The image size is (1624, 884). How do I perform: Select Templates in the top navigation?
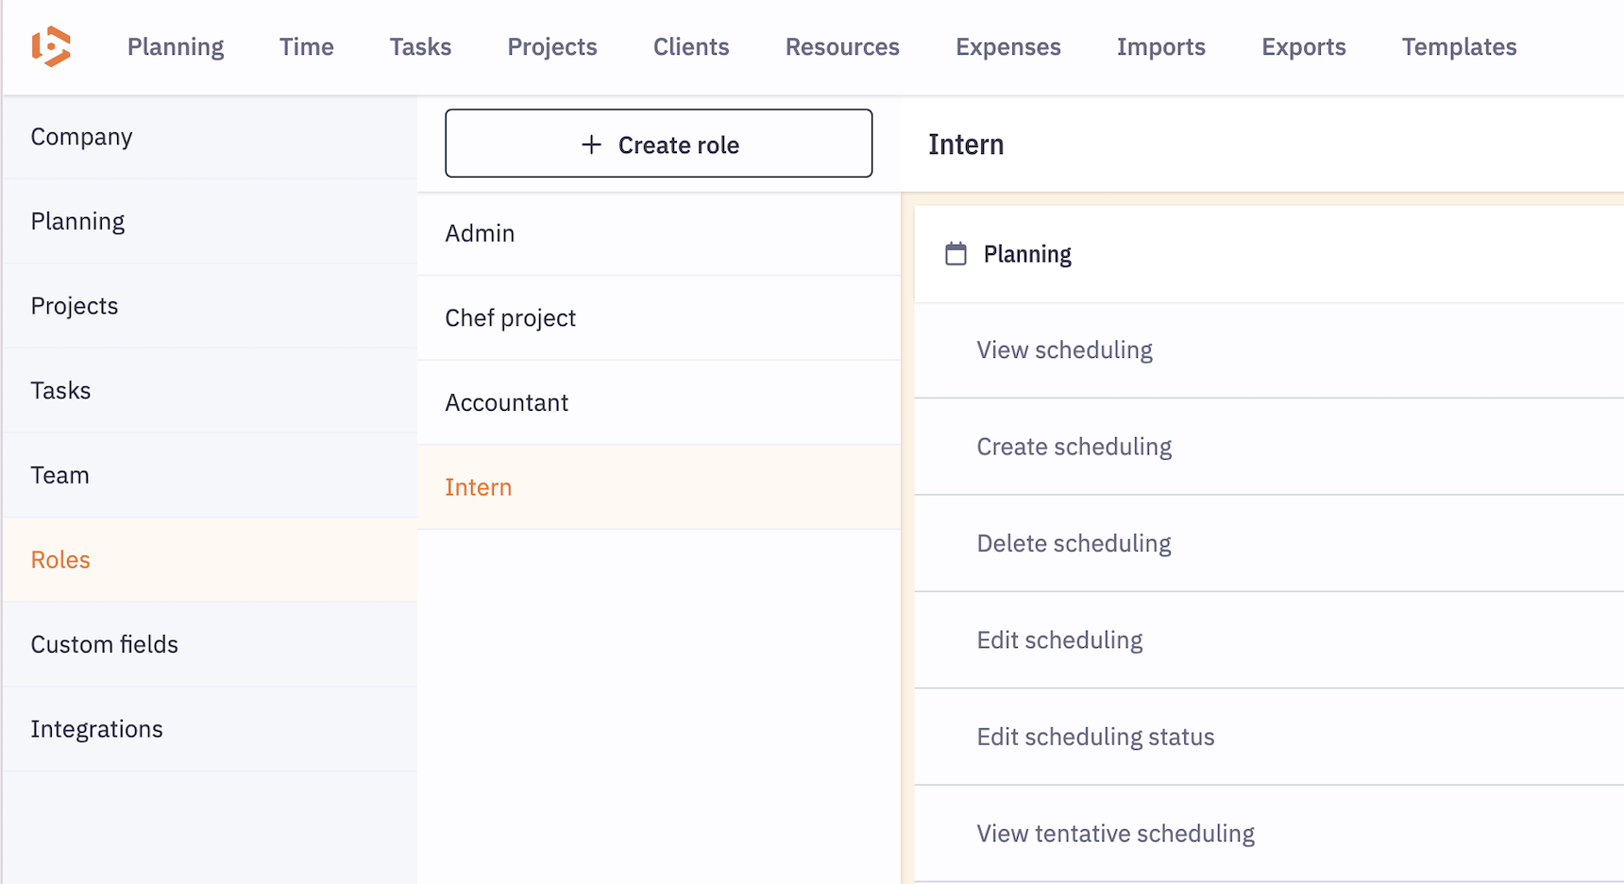pyautogui.click(x=1458, y=47)
